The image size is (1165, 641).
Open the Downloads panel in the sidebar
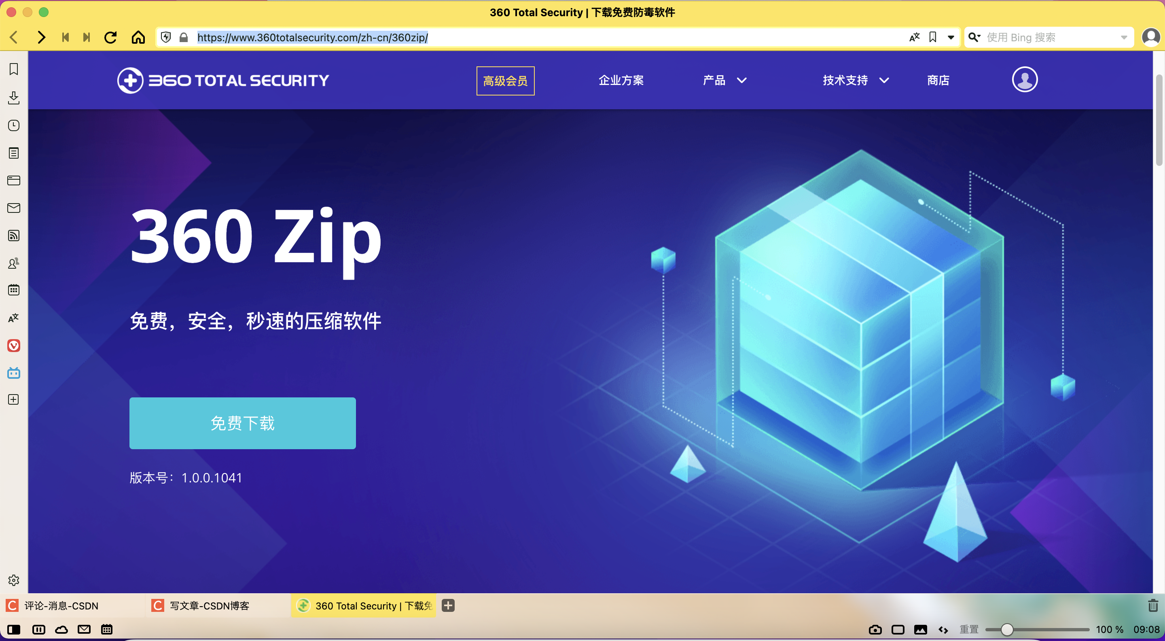(x=14, y=98)
